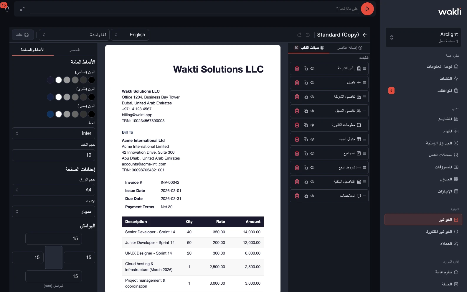Delete the تفاصيل العميل layer
This screenshot has height=292, width=467.
coord(297,111)
